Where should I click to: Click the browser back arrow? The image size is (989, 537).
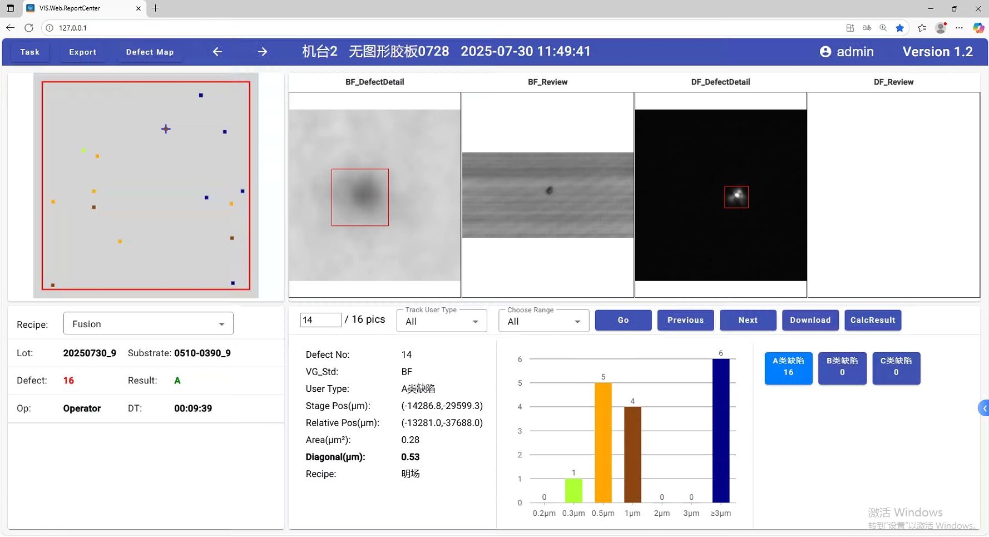coord(10,28)
